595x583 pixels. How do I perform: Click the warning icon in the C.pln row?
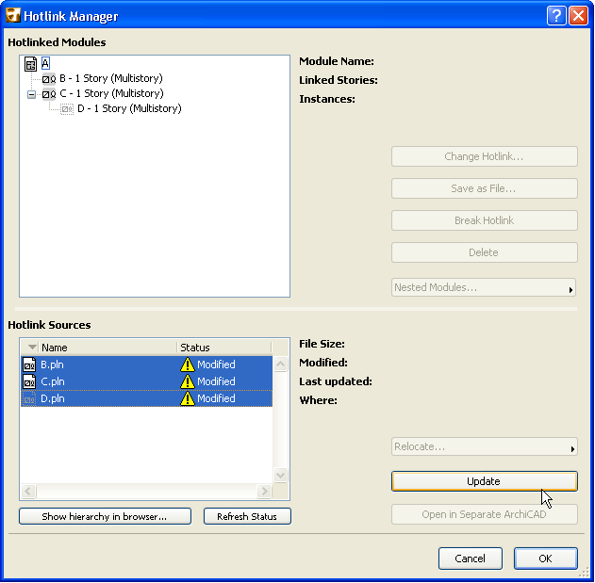tap(188, 382)
